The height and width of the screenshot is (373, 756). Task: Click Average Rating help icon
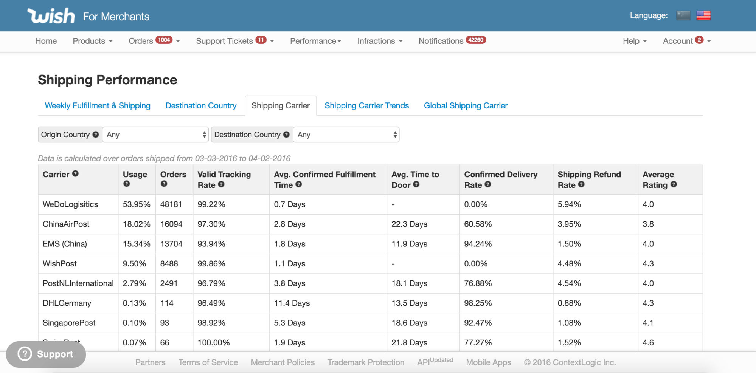pyautogui.click(x=674, y=184)
